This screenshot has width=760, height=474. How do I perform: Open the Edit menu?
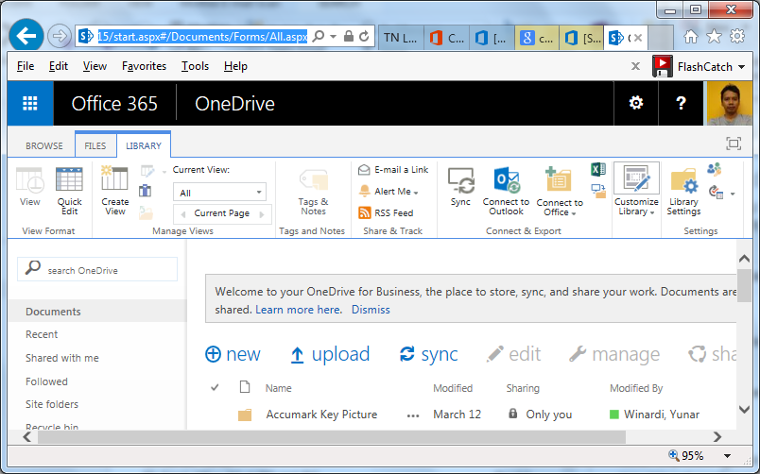(x=59, y=66)
